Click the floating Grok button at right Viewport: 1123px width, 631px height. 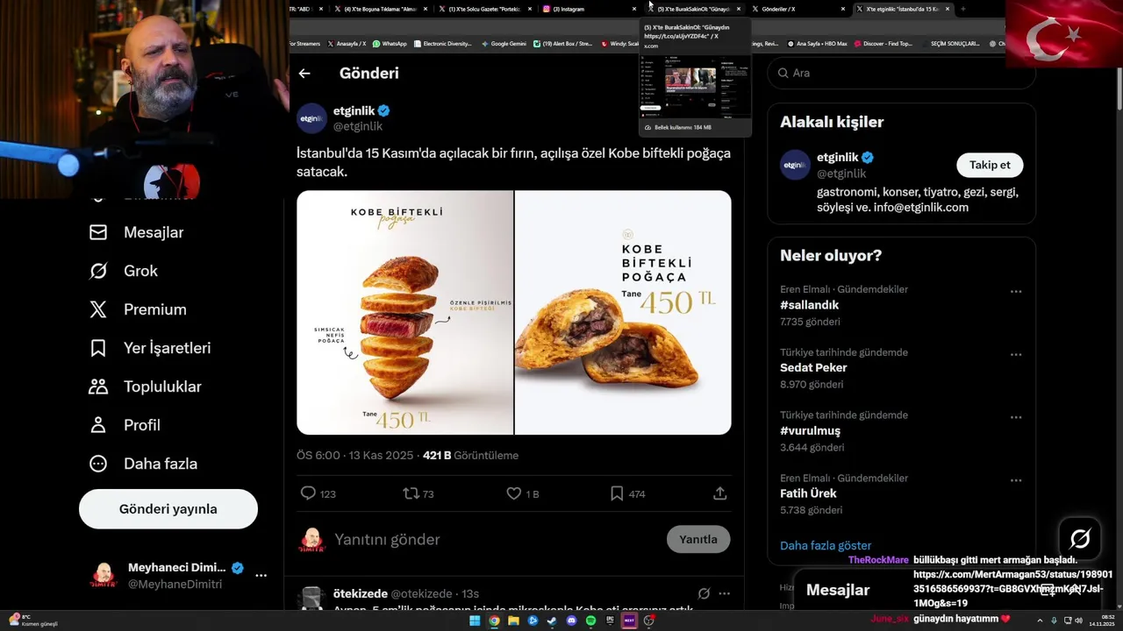click(x=1080, y=539)
